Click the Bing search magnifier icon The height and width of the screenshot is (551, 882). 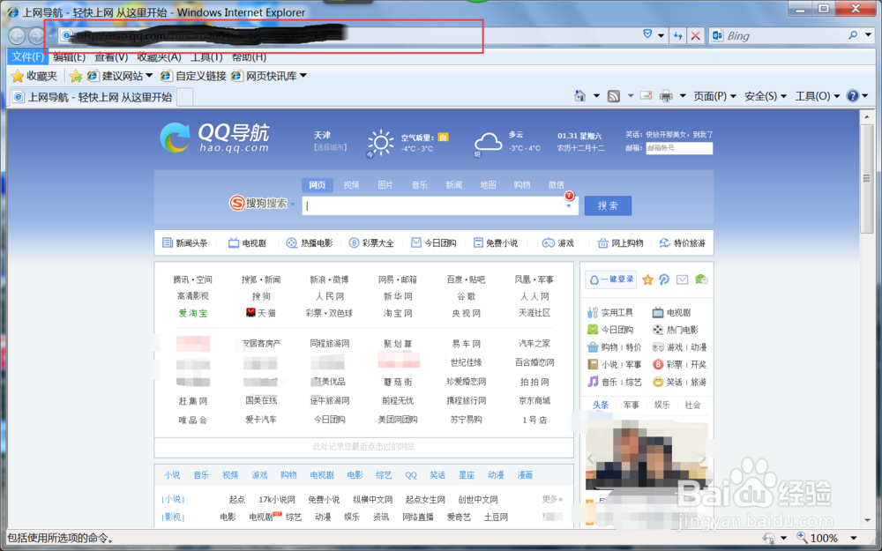pyautogui.click(x=853, y=35)
